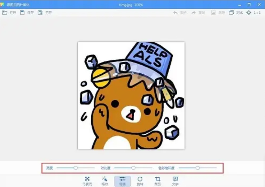Image resolution: width=265 pixels, height=187 pixels.
Task: Click the contrast (对比度) slider handle
Action: click(x=133, y=168)
